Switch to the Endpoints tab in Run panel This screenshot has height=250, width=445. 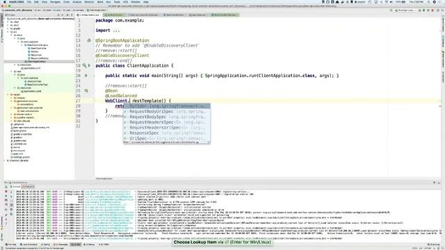tap(29, 187)
